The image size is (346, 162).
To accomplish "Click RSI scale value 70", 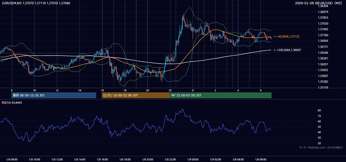I will coord(319,116).
